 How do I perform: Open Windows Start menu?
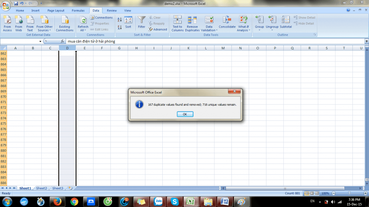[7, 201]
